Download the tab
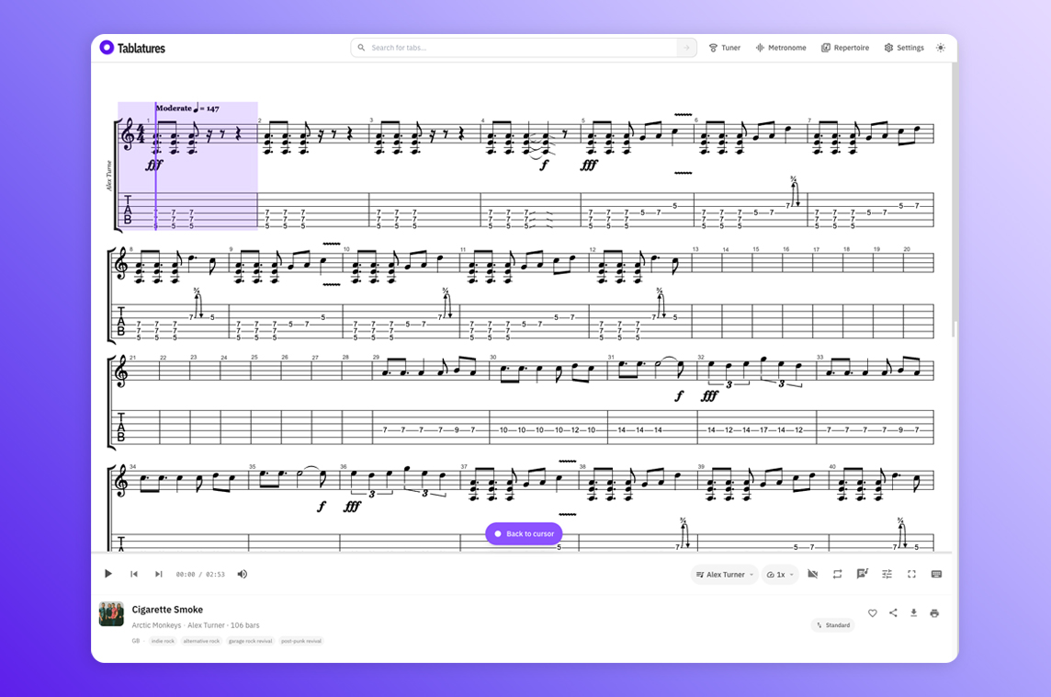The height and width of the screenshot is (697, 1051). coord(913,613)
